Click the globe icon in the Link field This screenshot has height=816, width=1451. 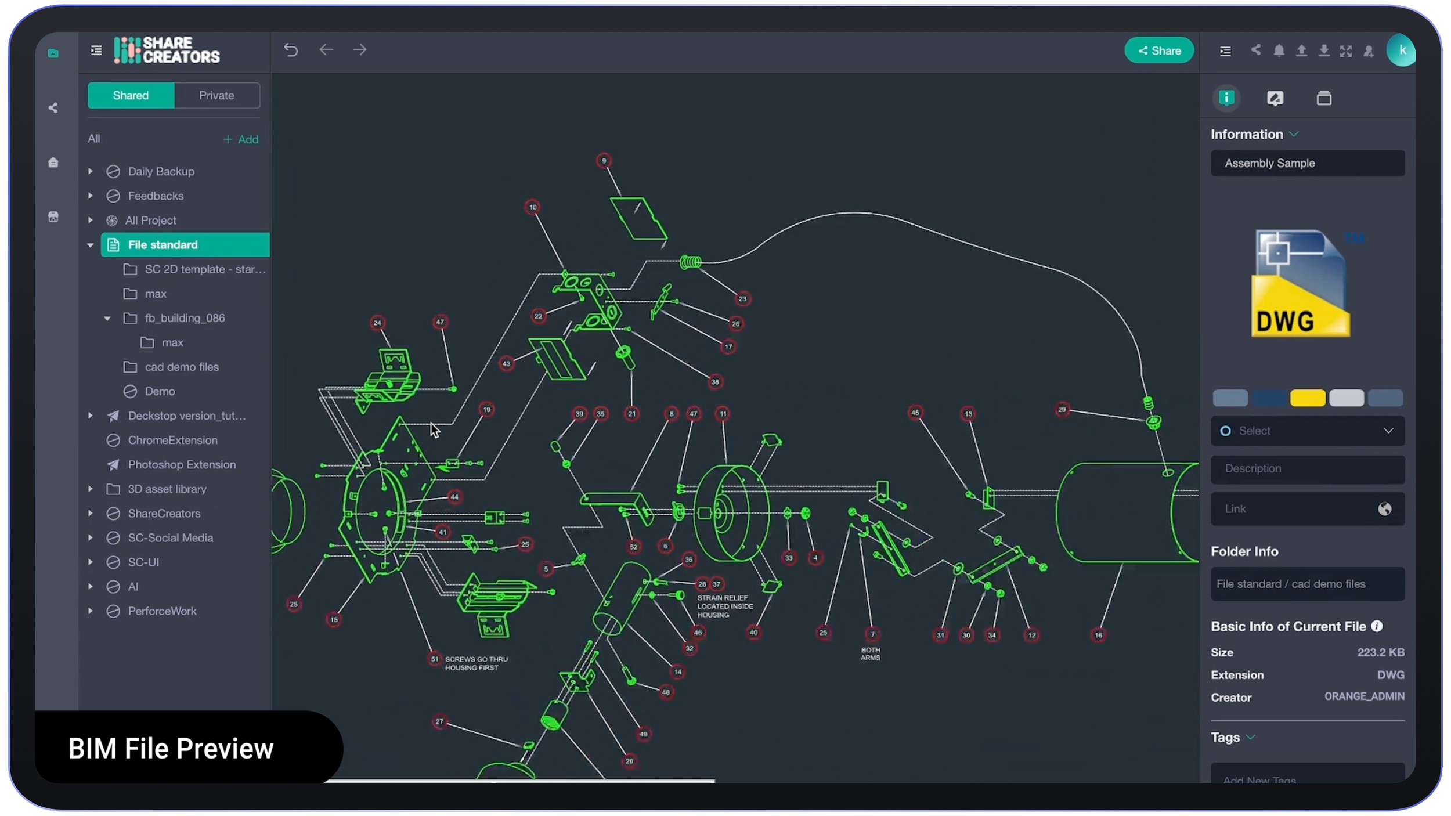pyautogui.click(x=1385, y=509)
